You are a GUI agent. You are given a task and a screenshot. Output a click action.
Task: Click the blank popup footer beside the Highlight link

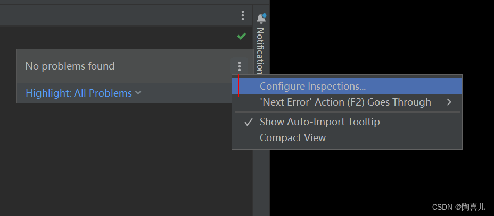(x=186, y=93)
